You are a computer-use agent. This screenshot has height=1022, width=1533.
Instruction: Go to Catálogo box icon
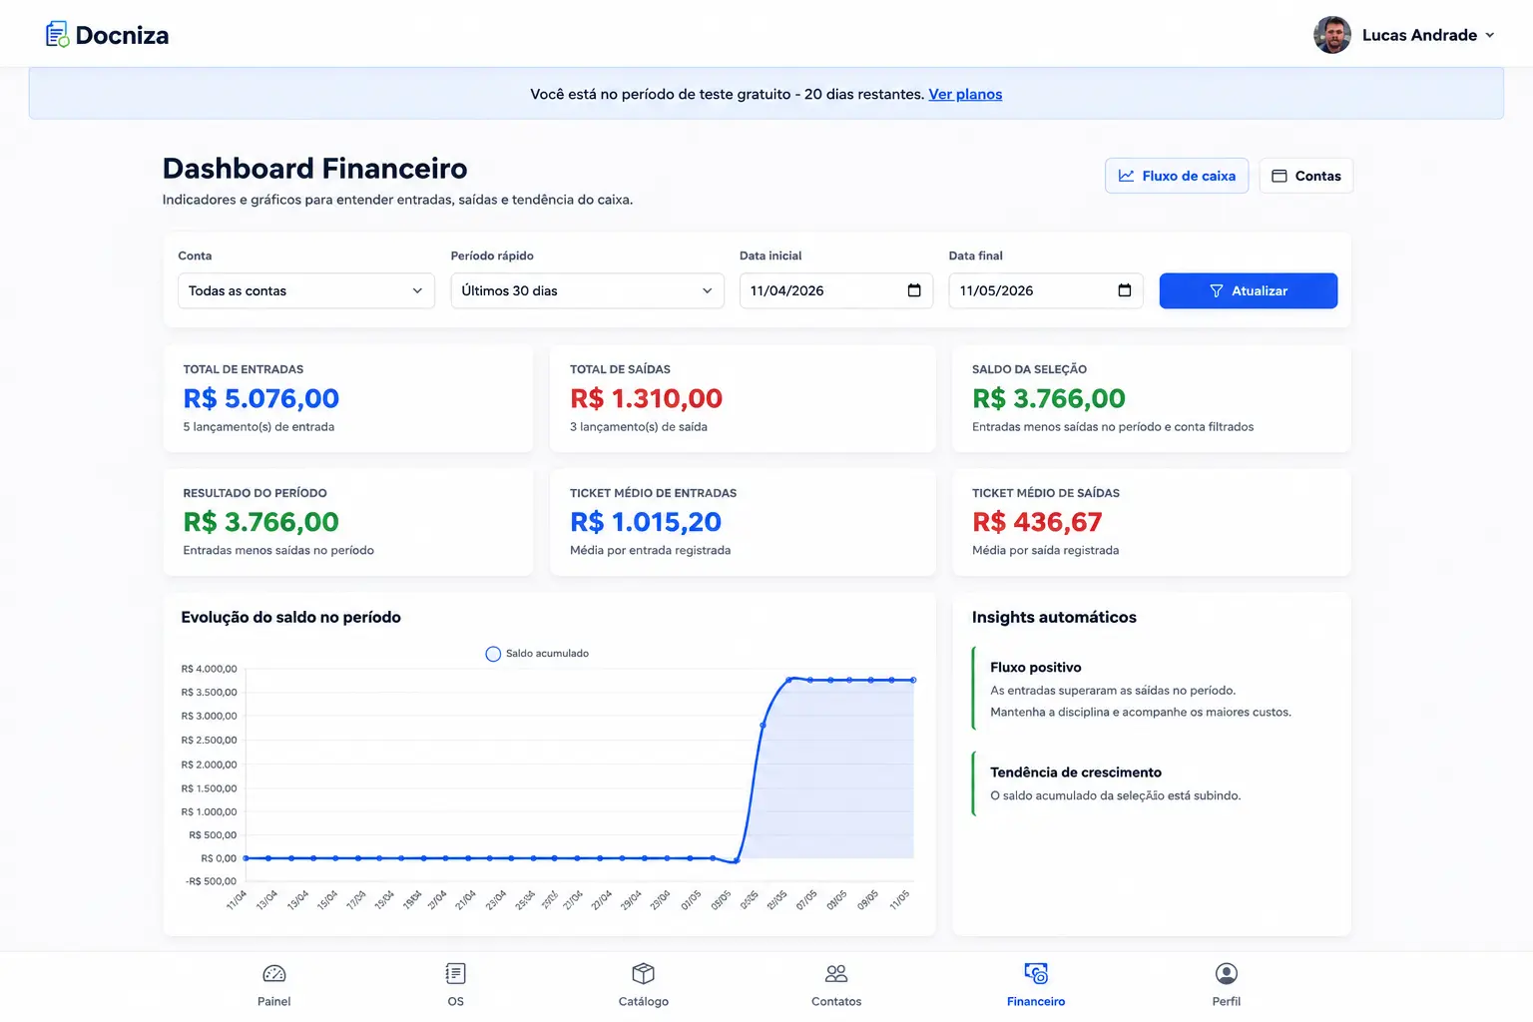[643, 973]
